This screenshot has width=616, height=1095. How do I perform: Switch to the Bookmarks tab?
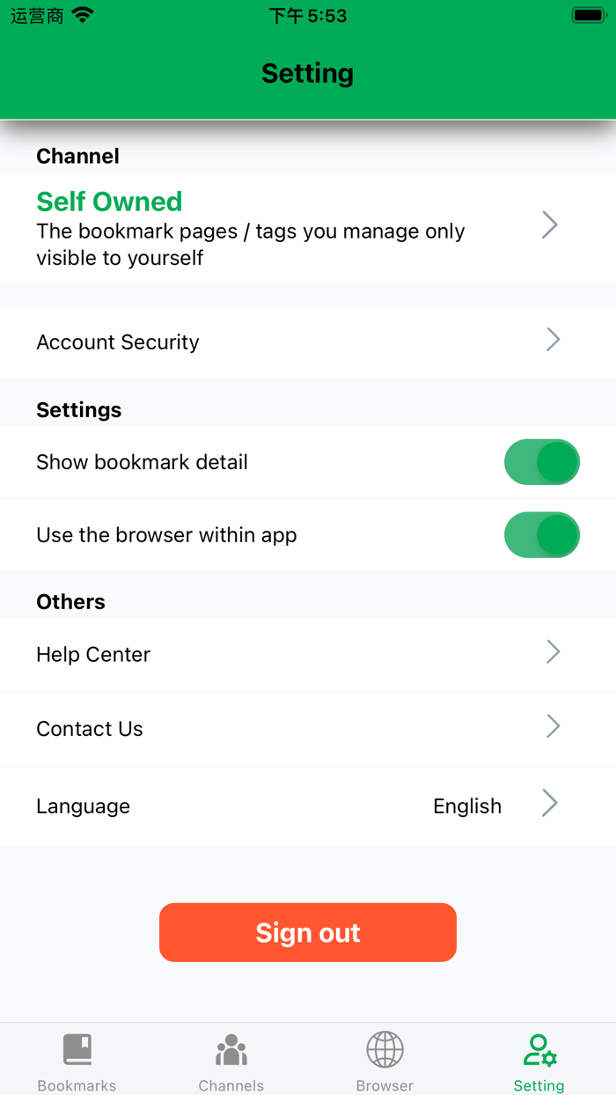pos(77,1059)
